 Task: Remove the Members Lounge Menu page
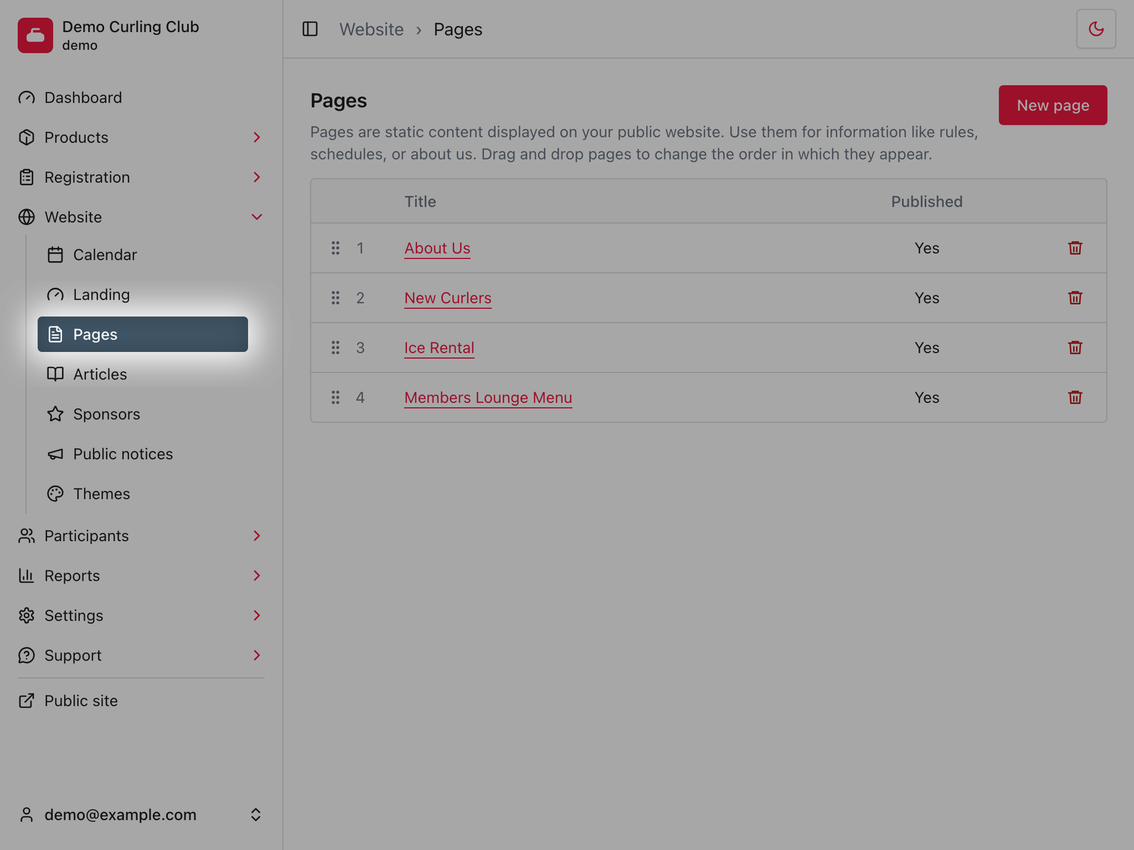pos(1075,397)
